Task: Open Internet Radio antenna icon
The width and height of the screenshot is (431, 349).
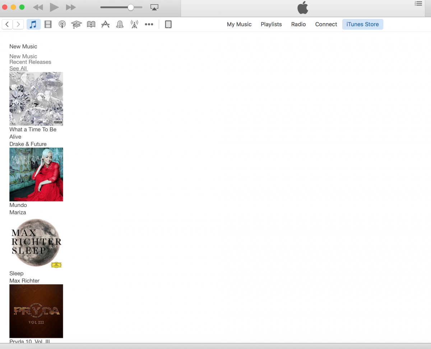Action: pos(134,24)
